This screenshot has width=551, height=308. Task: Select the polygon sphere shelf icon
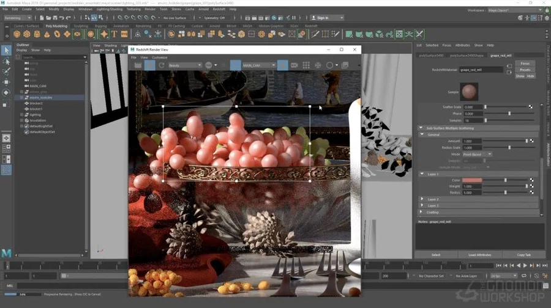[17, 34]
